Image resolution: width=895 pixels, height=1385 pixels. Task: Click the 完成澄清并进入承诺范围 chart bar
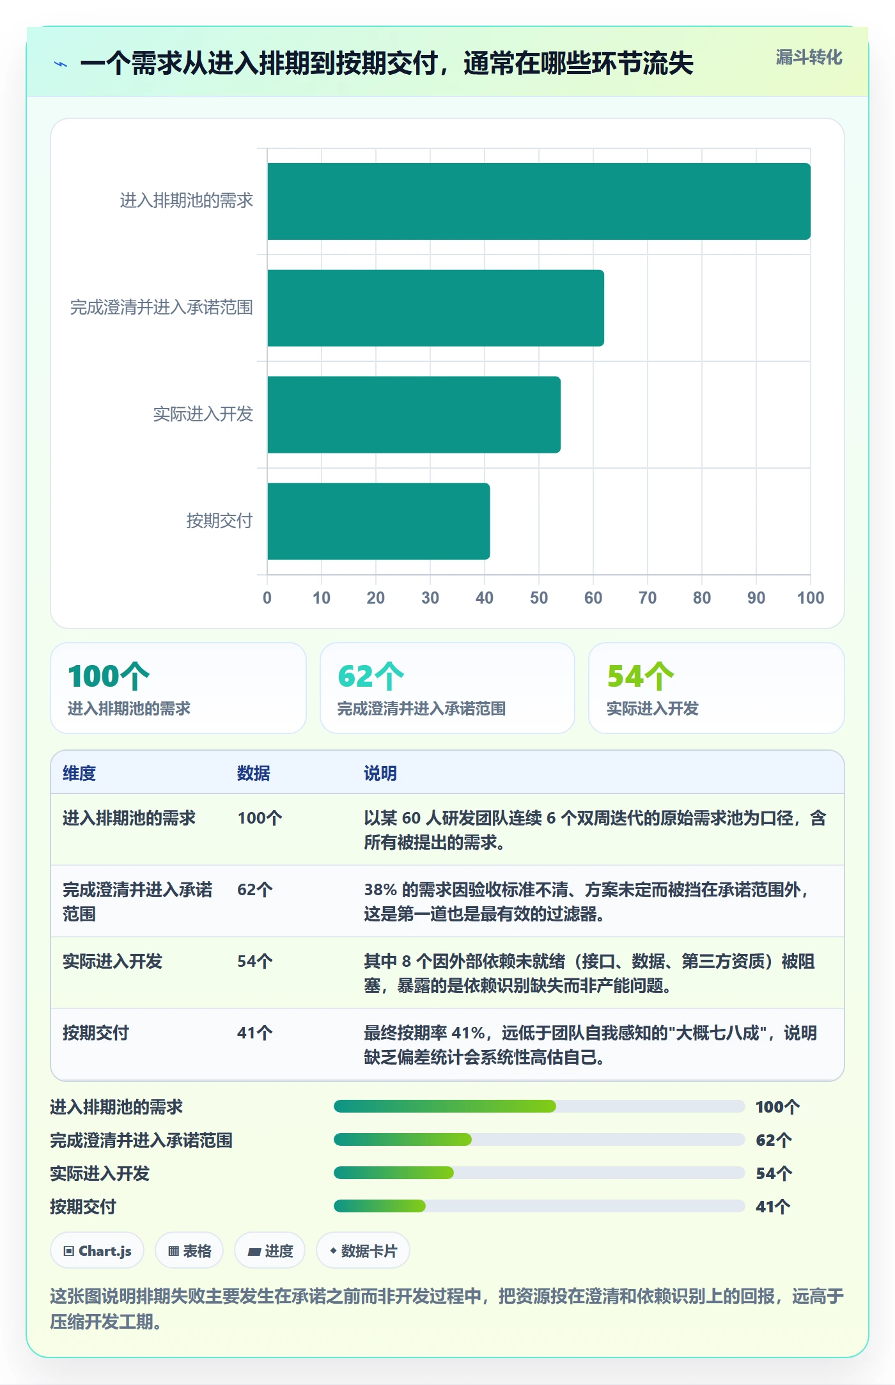(x=435, y=308)
